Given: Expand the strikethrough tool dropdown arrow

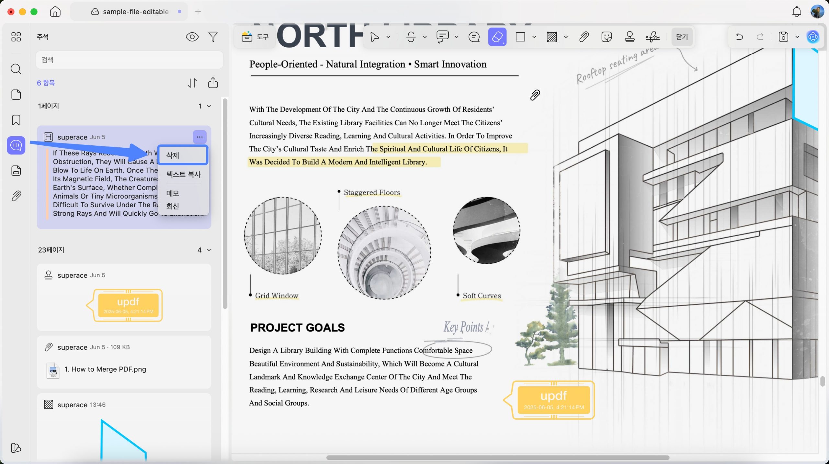Looking at the screenshot, I should (425, 37).
